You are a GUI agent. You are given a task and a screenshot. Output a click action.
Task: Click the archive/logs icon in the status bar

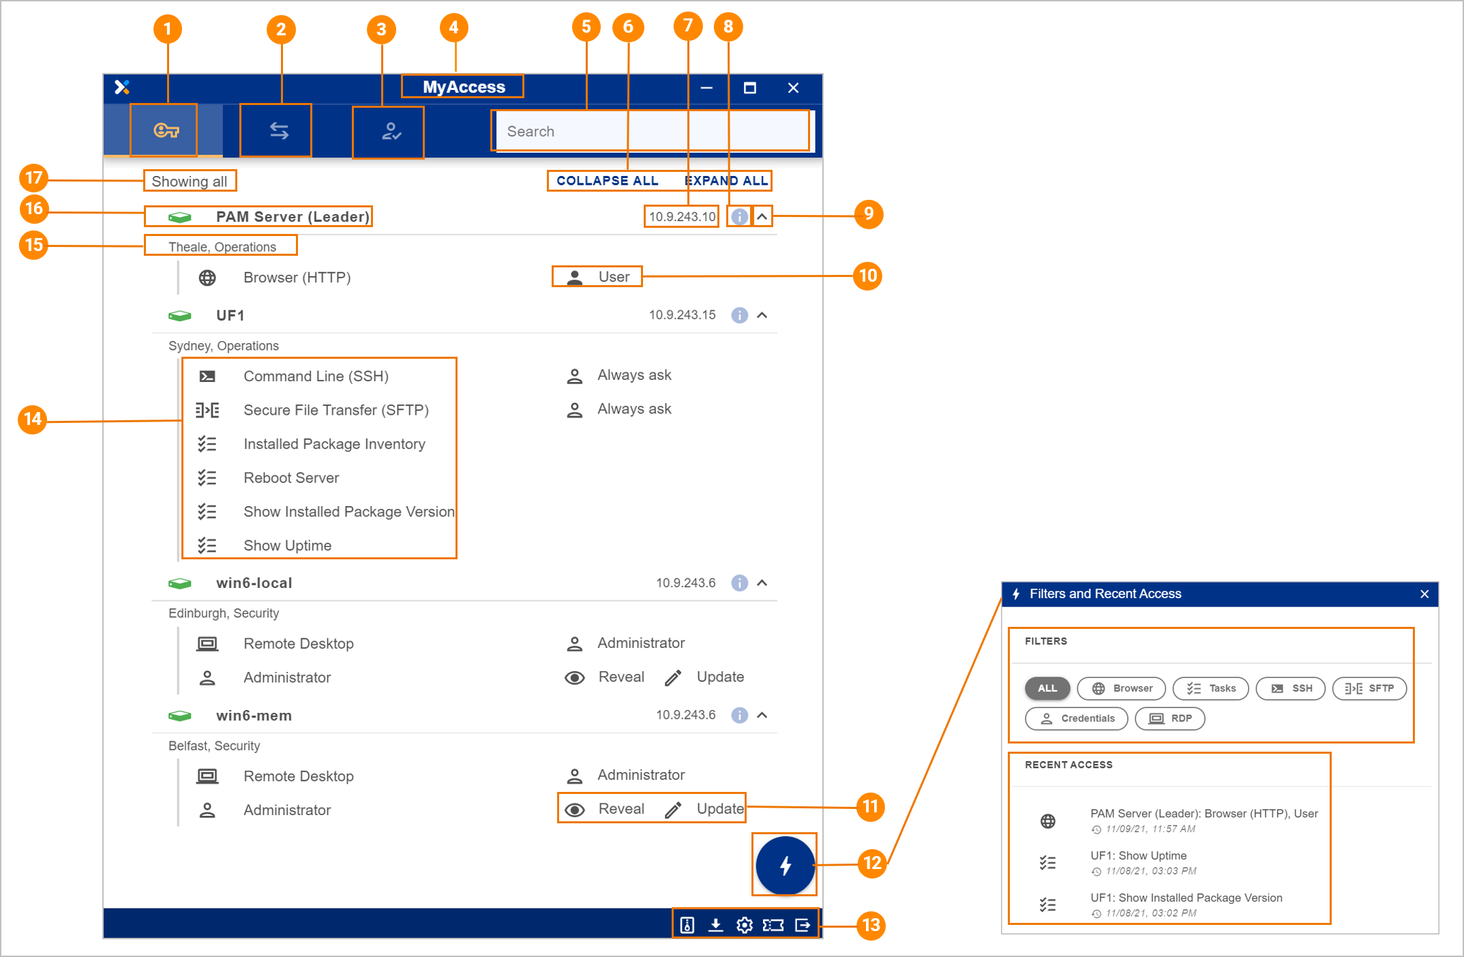687,924
